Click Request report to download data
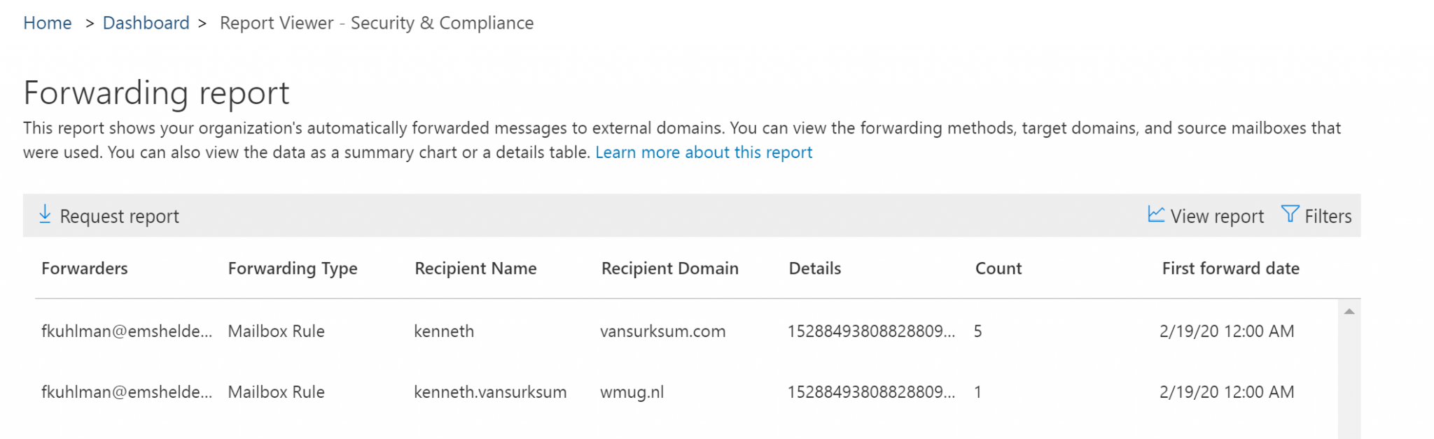Image resolution: width=1434 pixels, height=439 pixels. (119, 216)
